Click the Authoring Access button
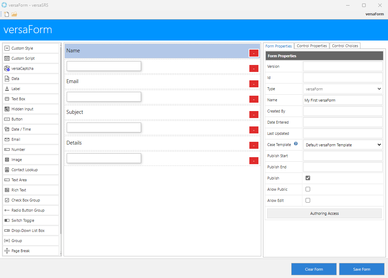This screenshot has width=388, height=278. [324, 213]
